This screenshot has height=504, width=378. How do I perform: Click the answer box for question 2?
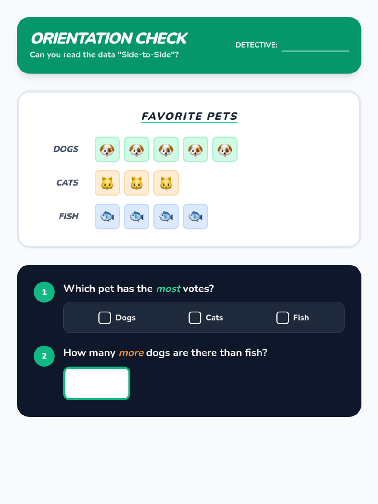[x=97, y=383]
